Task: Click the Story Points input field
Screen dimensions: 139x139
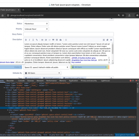Action: pos(68,34)
